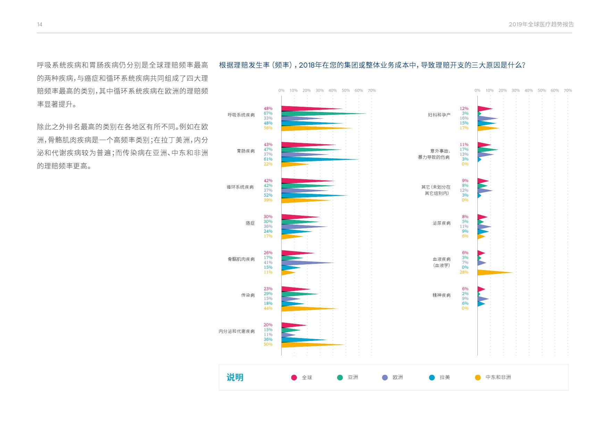This screenshot has width=609, height=430.
Task: Click the page number 14
Action: pos(40,24)
